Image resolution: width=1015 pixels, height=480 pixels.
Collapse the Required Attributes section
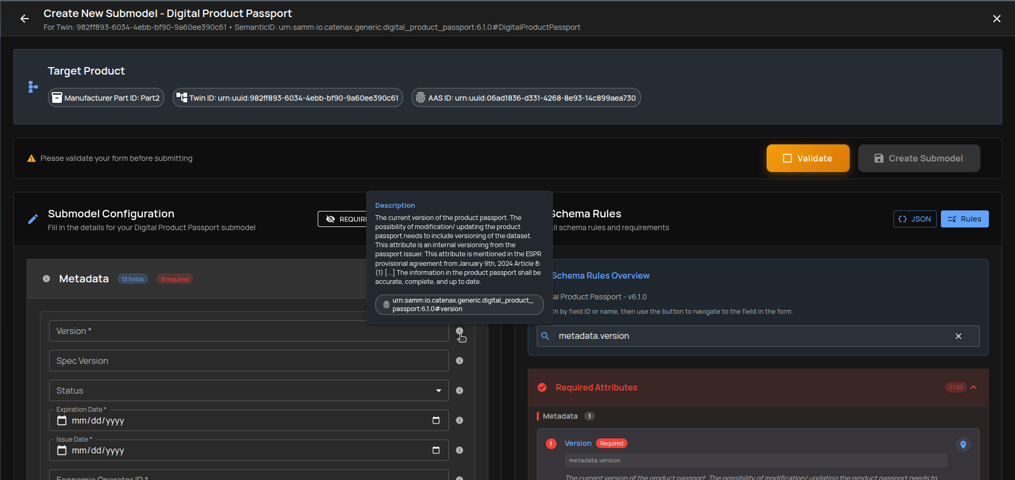pyautogui.click(x=973, y=387)
